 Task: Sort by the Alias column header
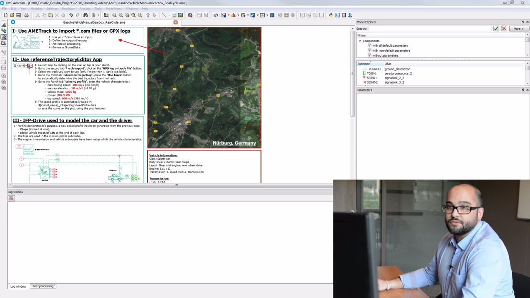tap(388, 64)
